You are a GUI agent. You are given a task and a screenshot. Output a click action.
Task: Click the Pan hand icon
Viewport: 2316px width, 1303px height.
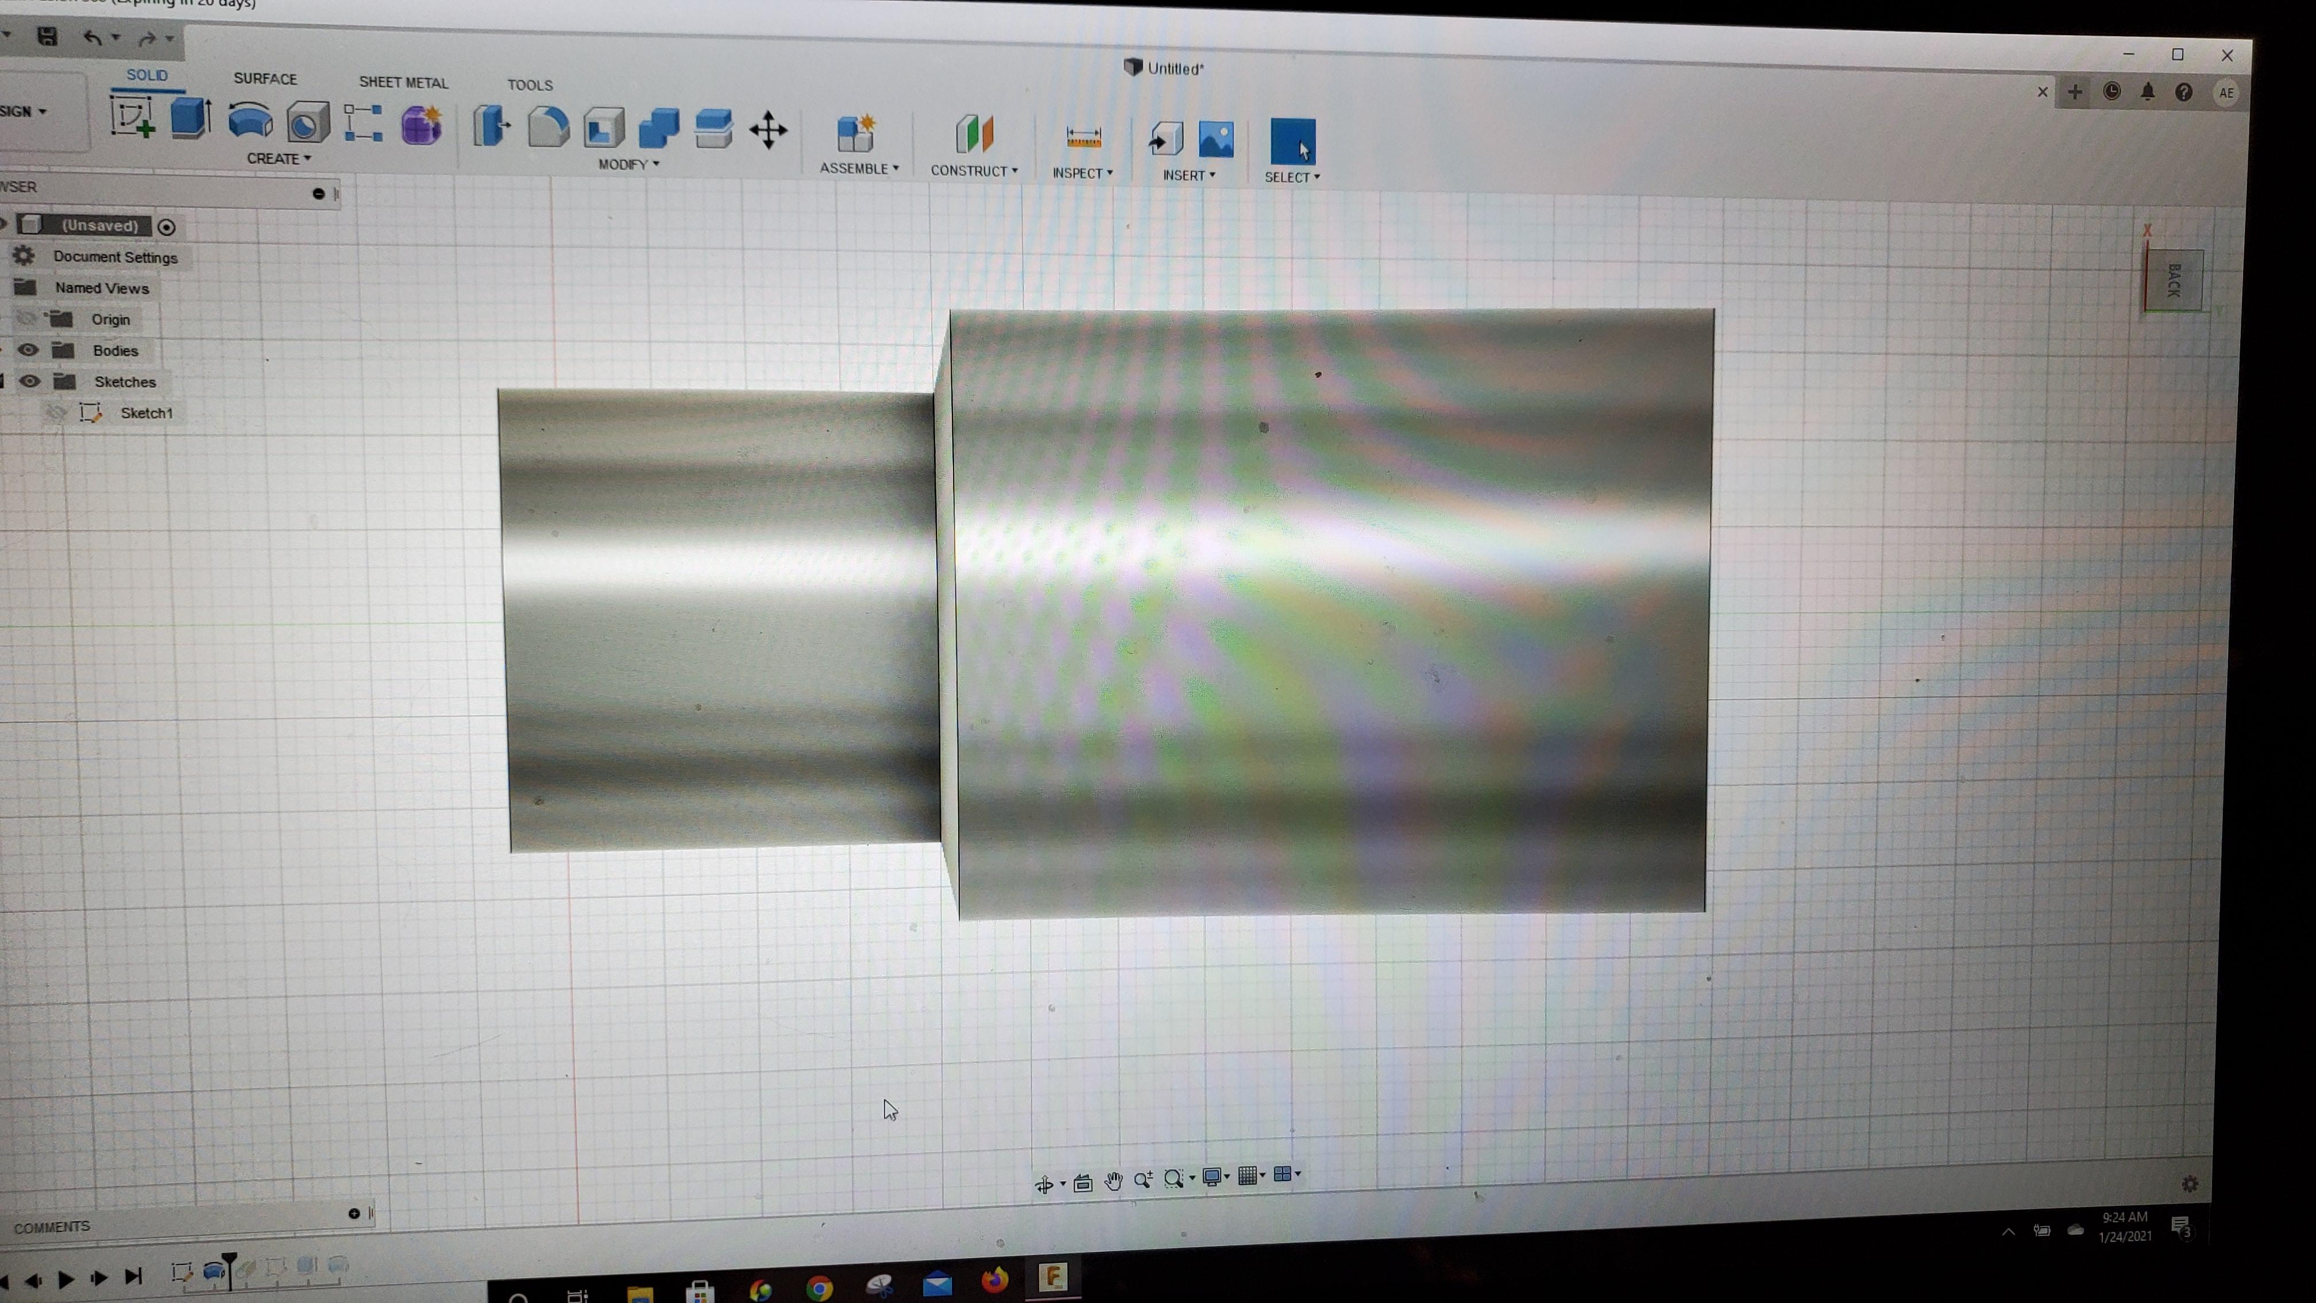coord(1113,1181)
